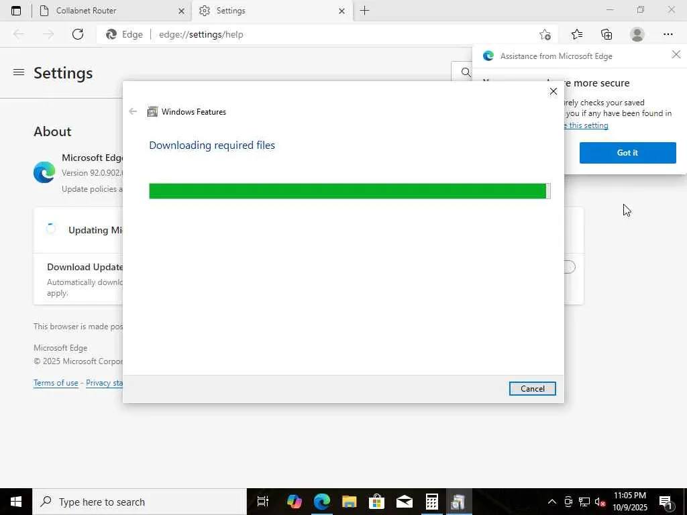The height and width of the screenshot is (515, 687).
Task: Open Collections in Edge toolbar
Action: [x=606, y=34]
